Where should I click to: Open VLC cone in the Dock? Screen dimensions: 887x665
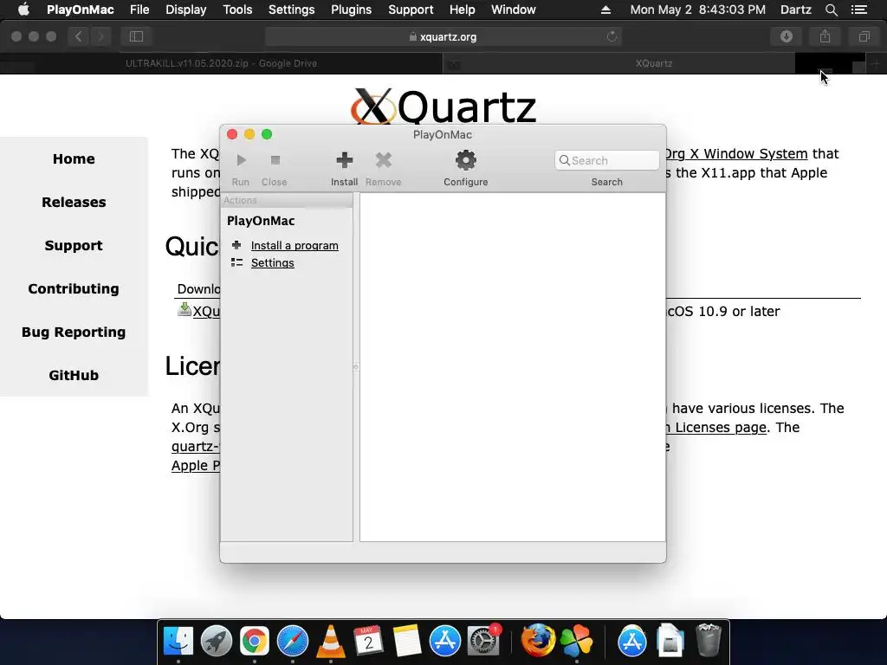[330, 642]
